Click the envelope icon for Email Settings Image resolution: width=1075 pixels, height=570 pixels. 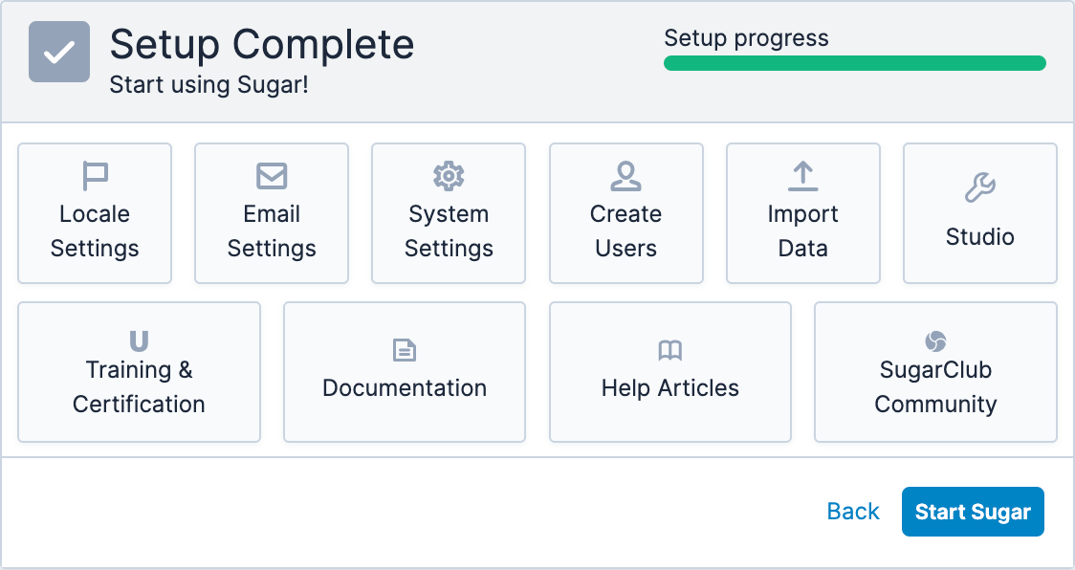[272, 175]
